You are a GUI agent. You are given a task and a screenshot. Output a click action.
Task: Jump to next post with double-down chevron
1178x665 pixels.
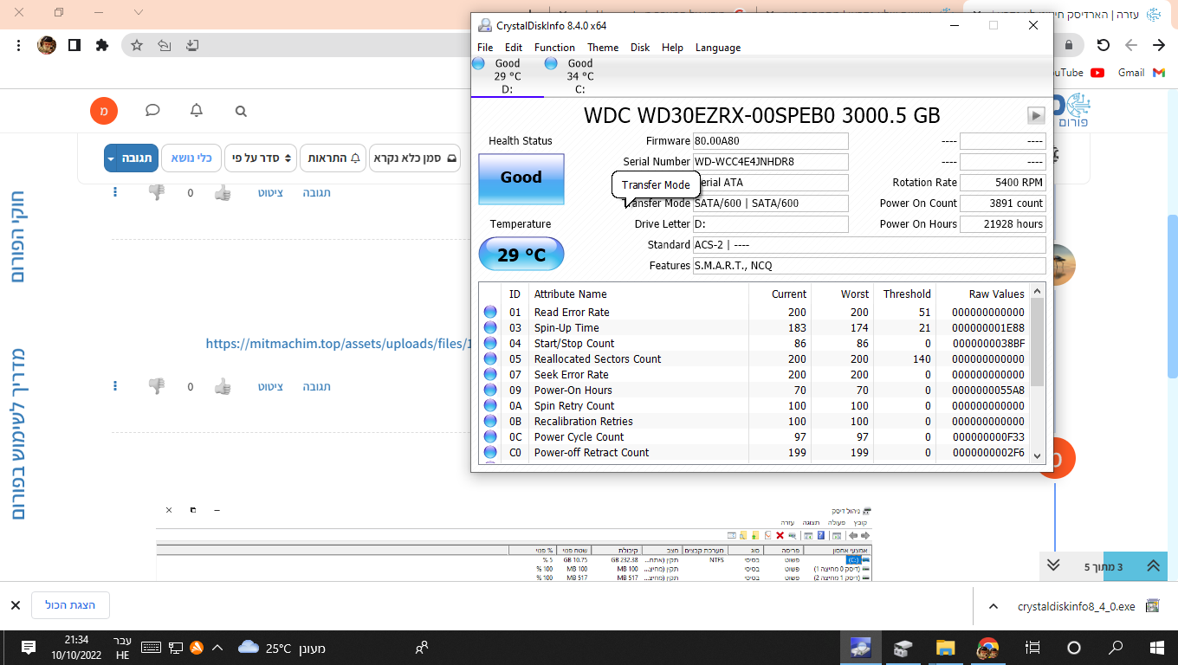[x=1053, y=566]
